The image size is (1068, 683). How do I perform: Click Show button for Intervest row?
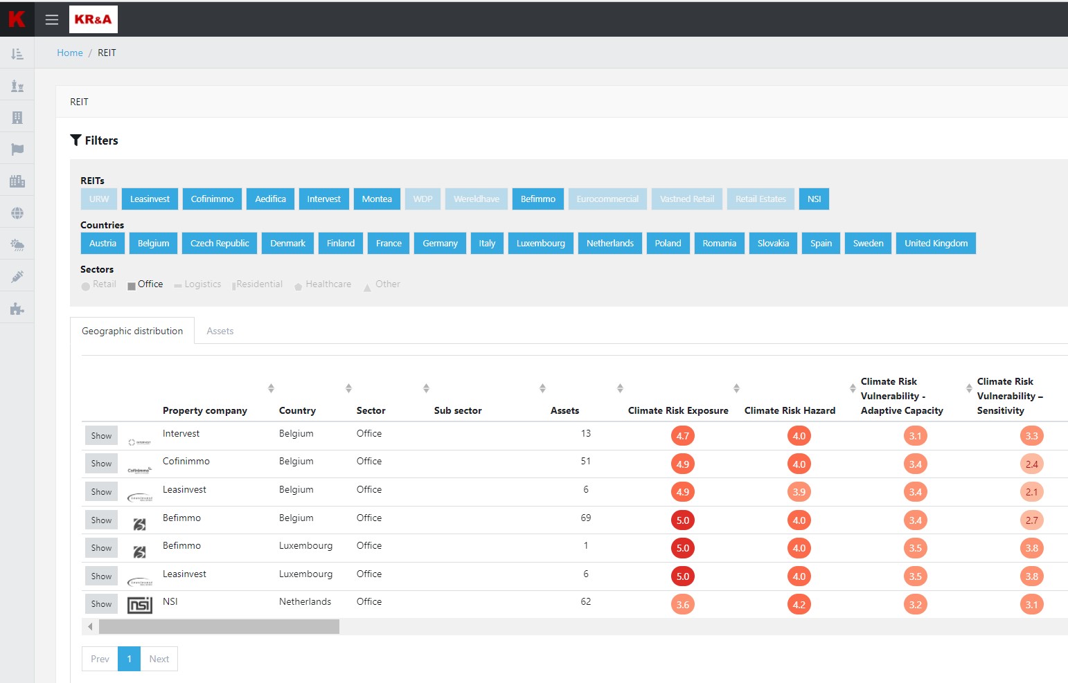pyautogui.click(x=101, y=436)
